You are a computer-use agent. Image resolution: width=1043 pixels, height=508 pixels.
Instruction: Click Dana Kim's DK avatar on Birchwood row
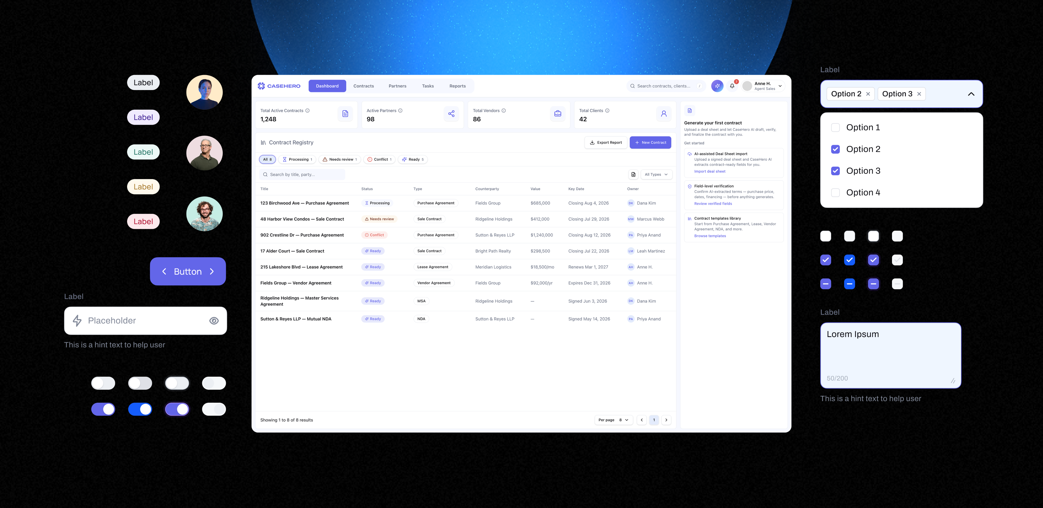(x=631, y=203)
